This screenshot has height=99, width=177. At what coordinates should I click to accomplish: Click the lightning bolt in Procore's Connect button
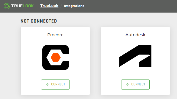[x=47, y=85]
